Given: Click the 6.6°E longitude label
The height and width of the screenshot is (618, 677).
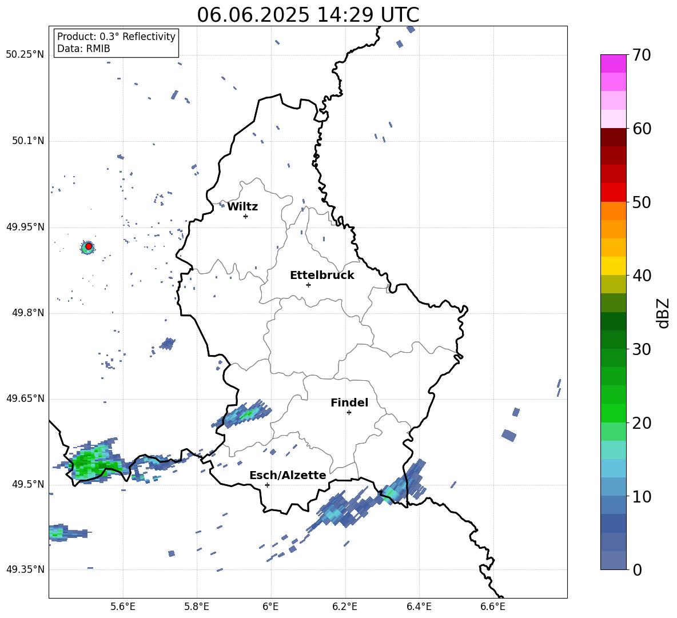Looking at the screenshot, I should click(493, 607).
